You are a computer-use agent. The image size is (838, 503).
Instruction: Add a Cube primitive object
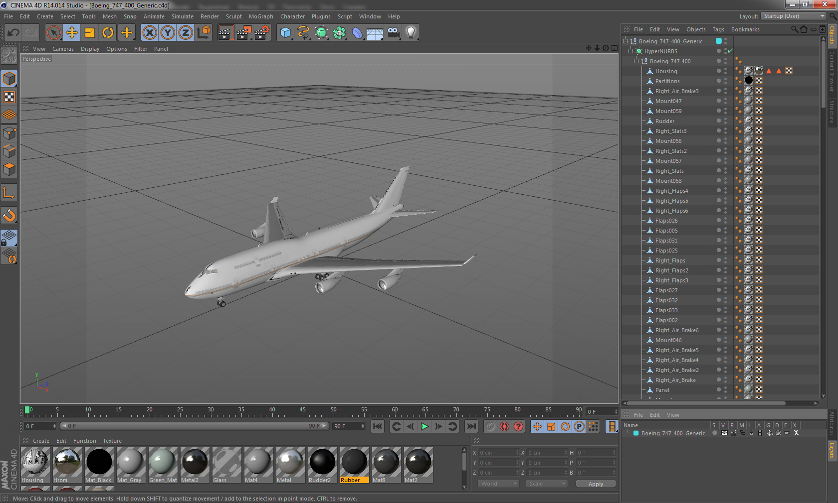[285, 33]
